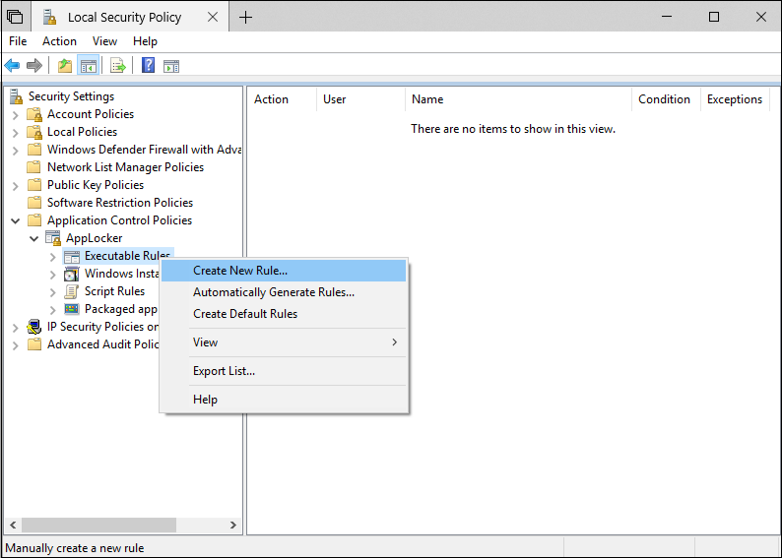This screenshot has height=558, width=782.
Task: Toggle the Show/Hide Action Pane icon
Action: [171, 66]
